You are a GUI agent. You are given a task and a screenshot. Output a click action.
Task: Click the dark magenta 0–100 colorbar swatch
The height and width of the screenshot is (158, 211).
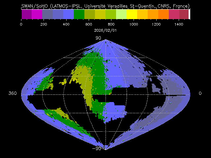pos(26,14)
